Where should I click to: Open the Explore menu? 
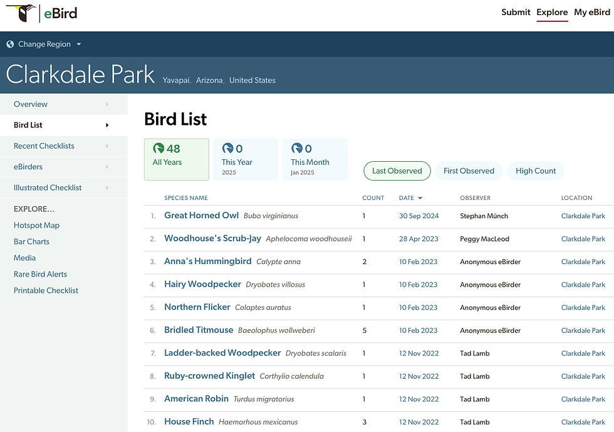pos(552,13)
